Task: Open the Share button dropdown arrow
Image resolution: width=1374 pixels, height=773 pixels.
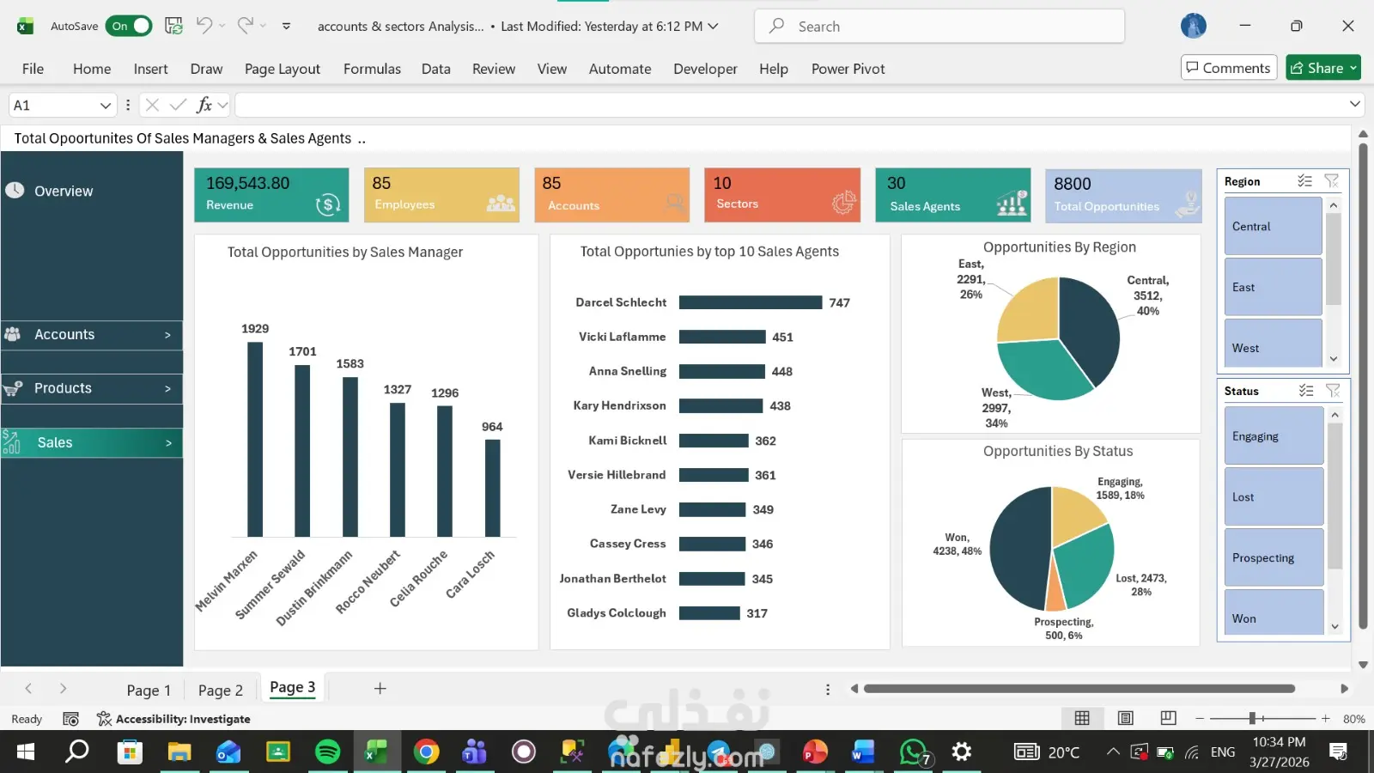Action: point(1353,68)
